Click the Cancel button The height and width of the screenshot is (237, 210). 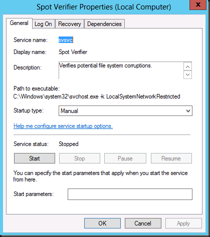tap(143, 223)
